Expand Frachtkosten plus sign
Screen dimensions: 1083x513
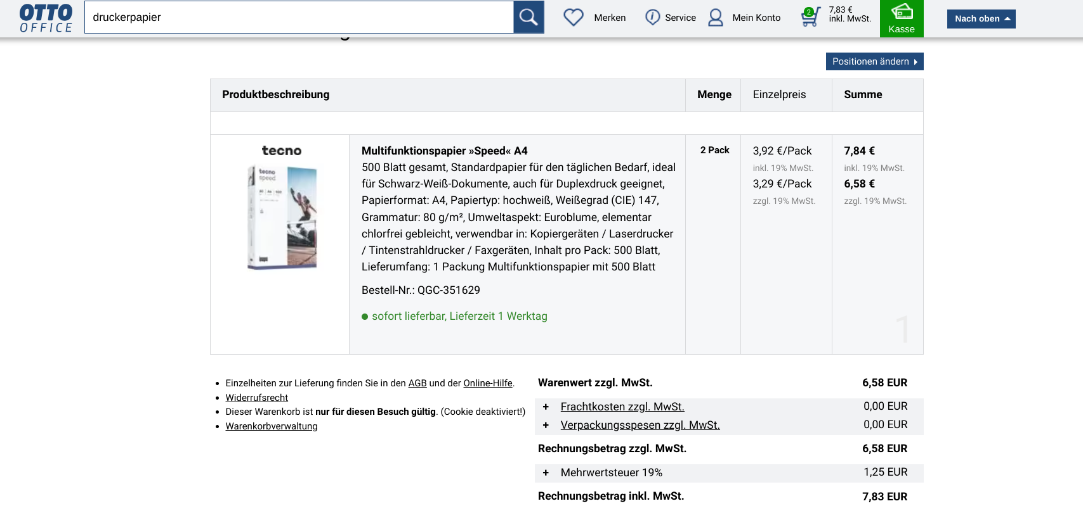[546, 407]
